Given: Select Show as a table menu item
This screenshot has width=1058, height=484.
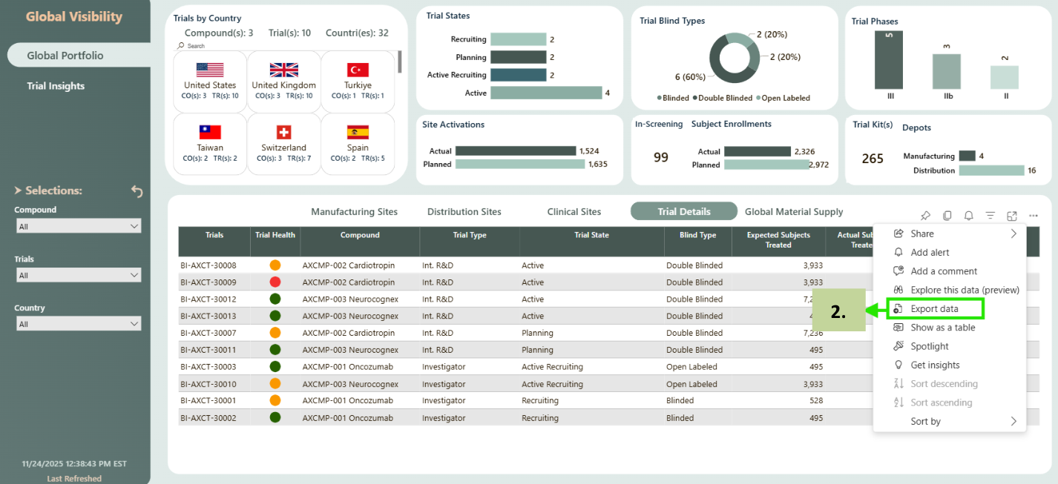Looking at the screenshot, I should (942, 328).
